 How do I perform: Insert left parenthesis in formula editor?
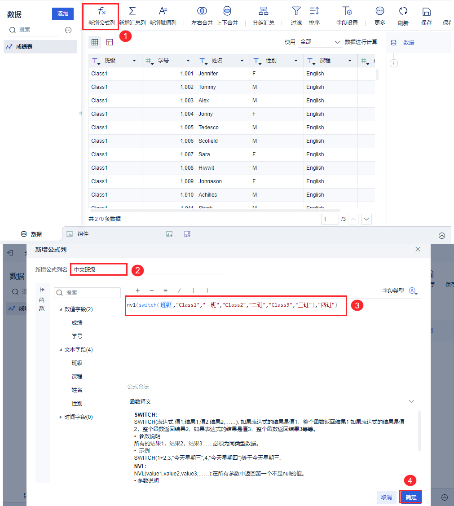[x=193, y=290]
